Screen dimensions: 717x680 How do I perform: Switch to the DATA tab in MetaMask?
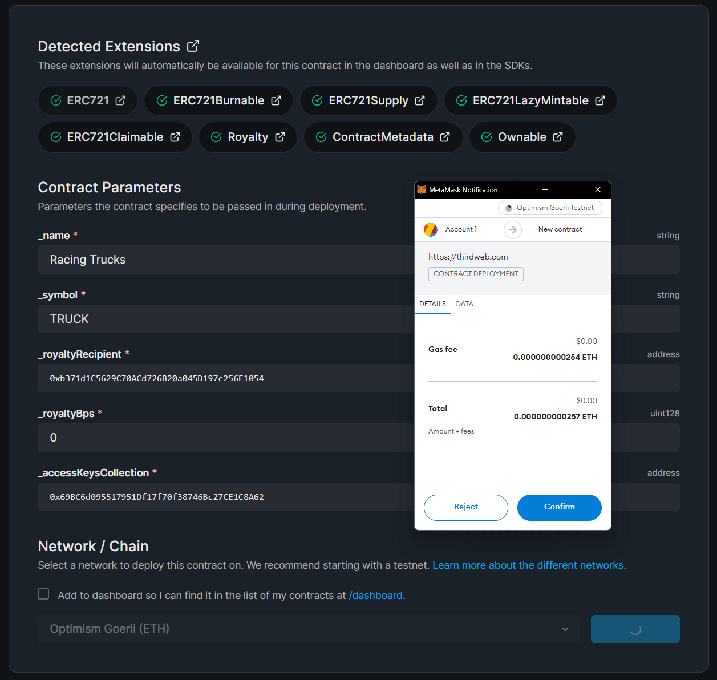tap(464, 303)
